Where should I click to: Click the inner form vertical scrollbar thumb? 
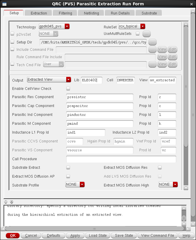click(x=186, y=87)
